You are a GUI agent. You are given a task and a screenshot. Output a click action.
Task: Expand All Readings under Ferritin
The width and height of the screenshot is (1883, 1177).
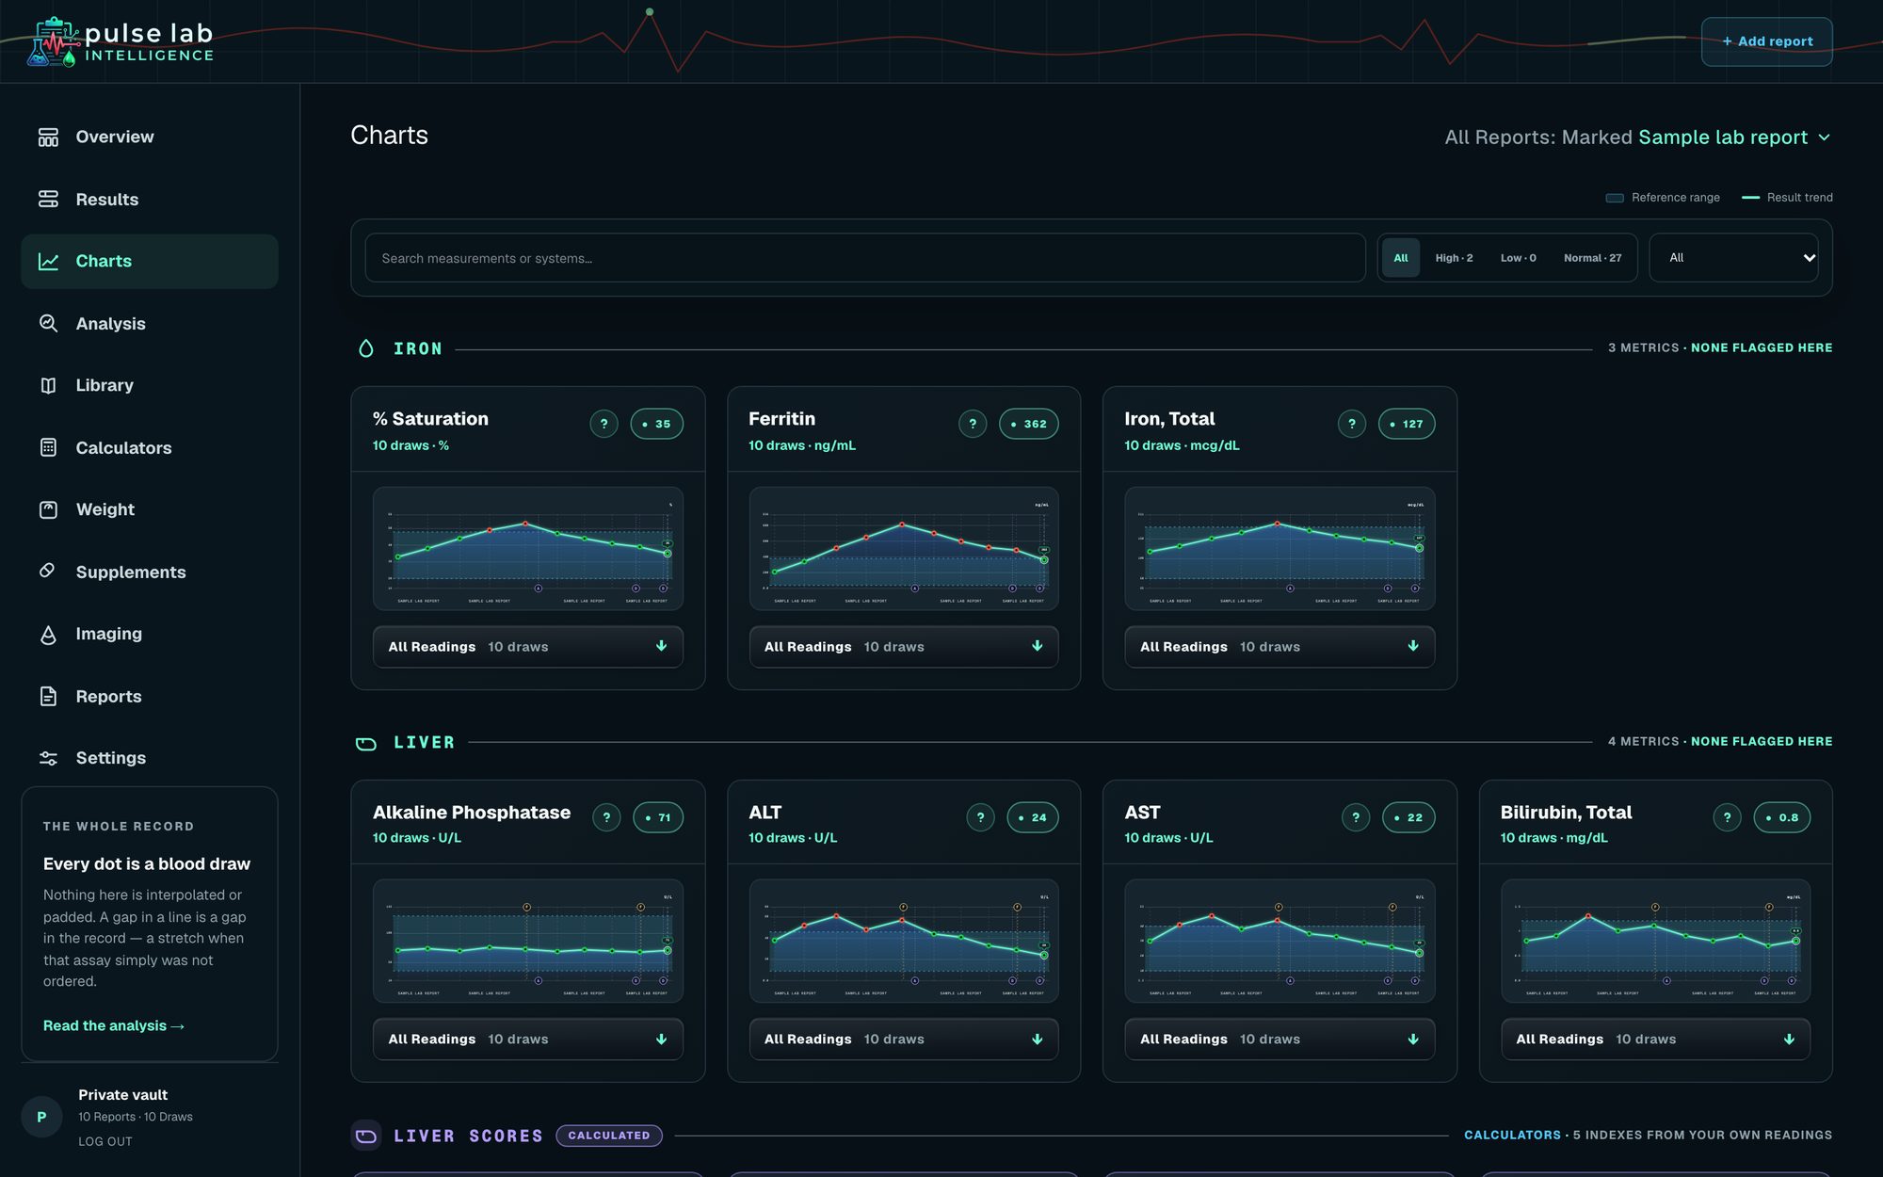pyautogui.click(x=904, y=647)
